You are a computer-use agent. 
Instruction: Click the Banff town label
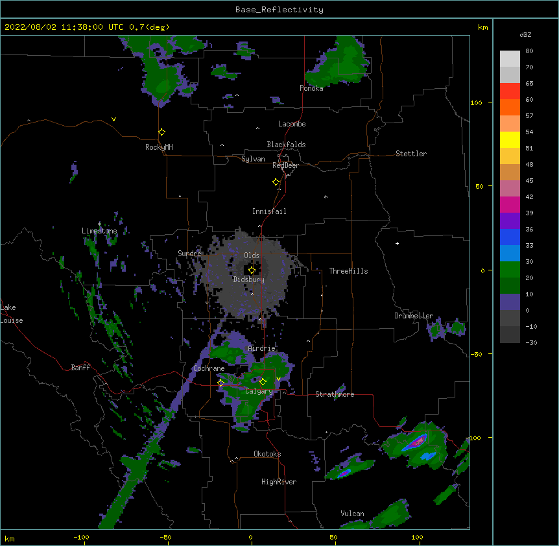[80, 368]
